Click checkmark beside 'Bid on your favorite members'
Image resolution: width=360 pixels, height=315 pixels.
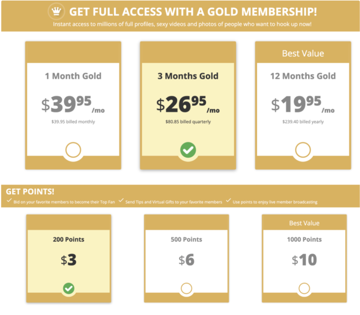point(9,201)
